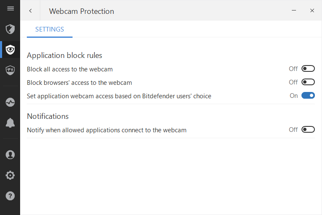Open the Protection shield section

10,29
